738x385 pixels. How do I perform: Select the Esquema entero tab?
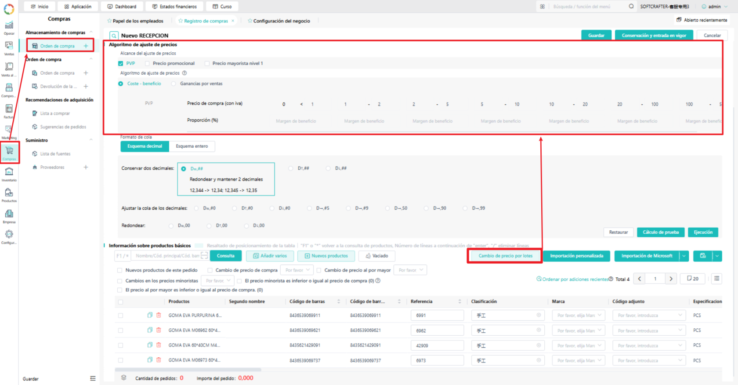(192, 146)
